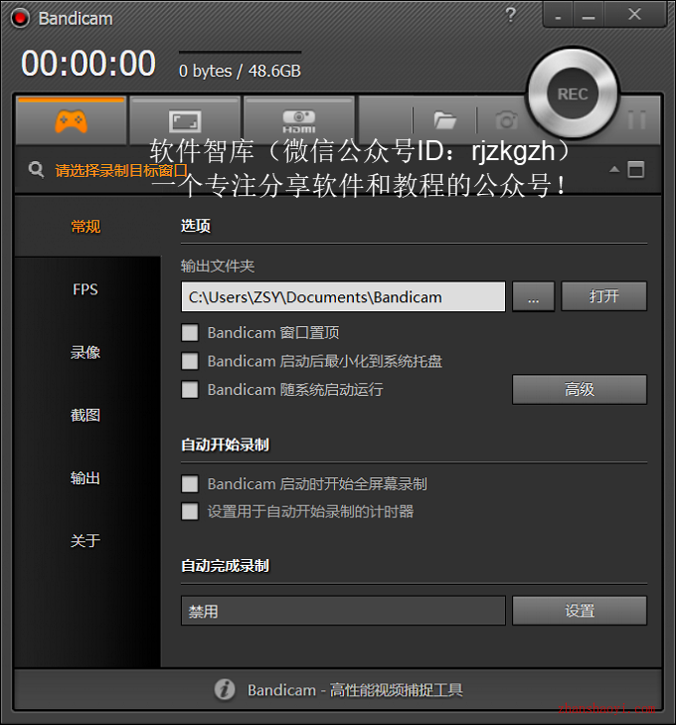The width and height of the screenshot is (676, 725).
Task: Click the 高级 button
Action: point(580,389)
